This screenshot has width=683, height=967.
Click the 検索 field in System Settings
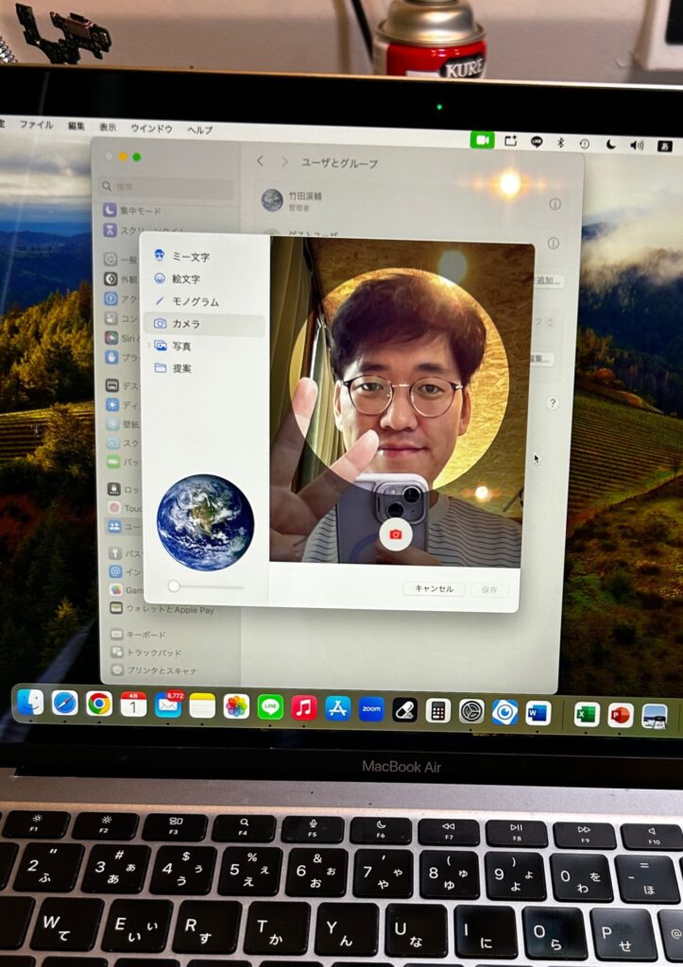(168, 186)
